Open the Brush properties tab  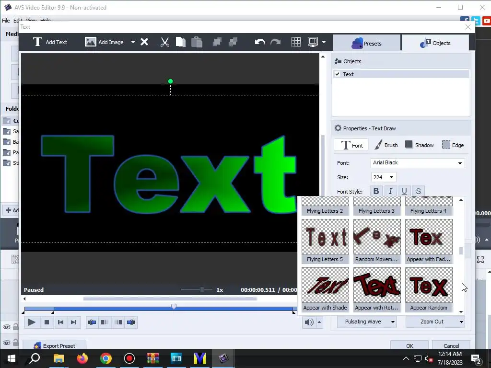[x=386, y=145]
